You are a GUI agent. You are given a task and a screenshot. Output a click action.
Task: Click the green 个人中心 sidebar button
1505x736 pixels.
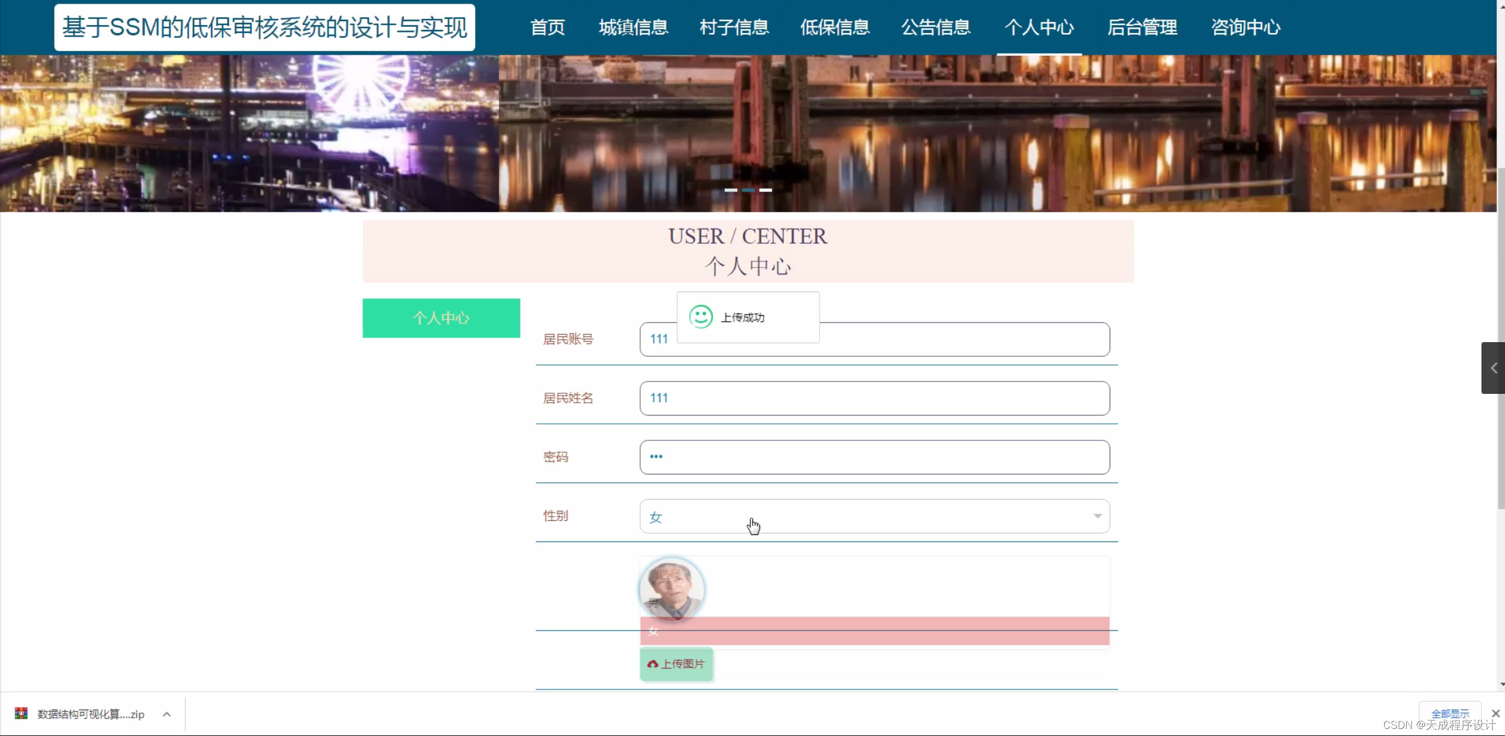click(x=441, y=318)
